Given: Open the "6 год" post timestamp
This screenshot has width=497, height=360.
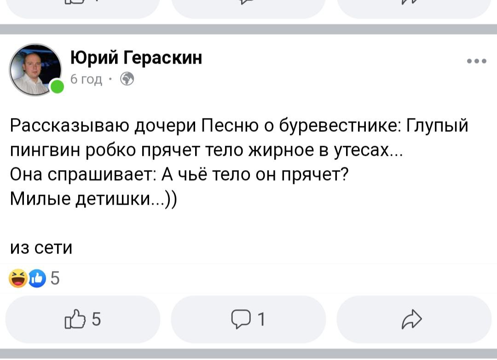Looking at the screenshot, I should click(x=86, y=79).
